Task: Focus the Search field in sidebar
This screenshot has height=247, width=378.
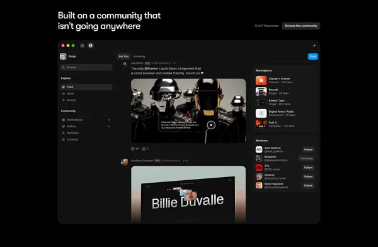Action: (x=86, y=67)
